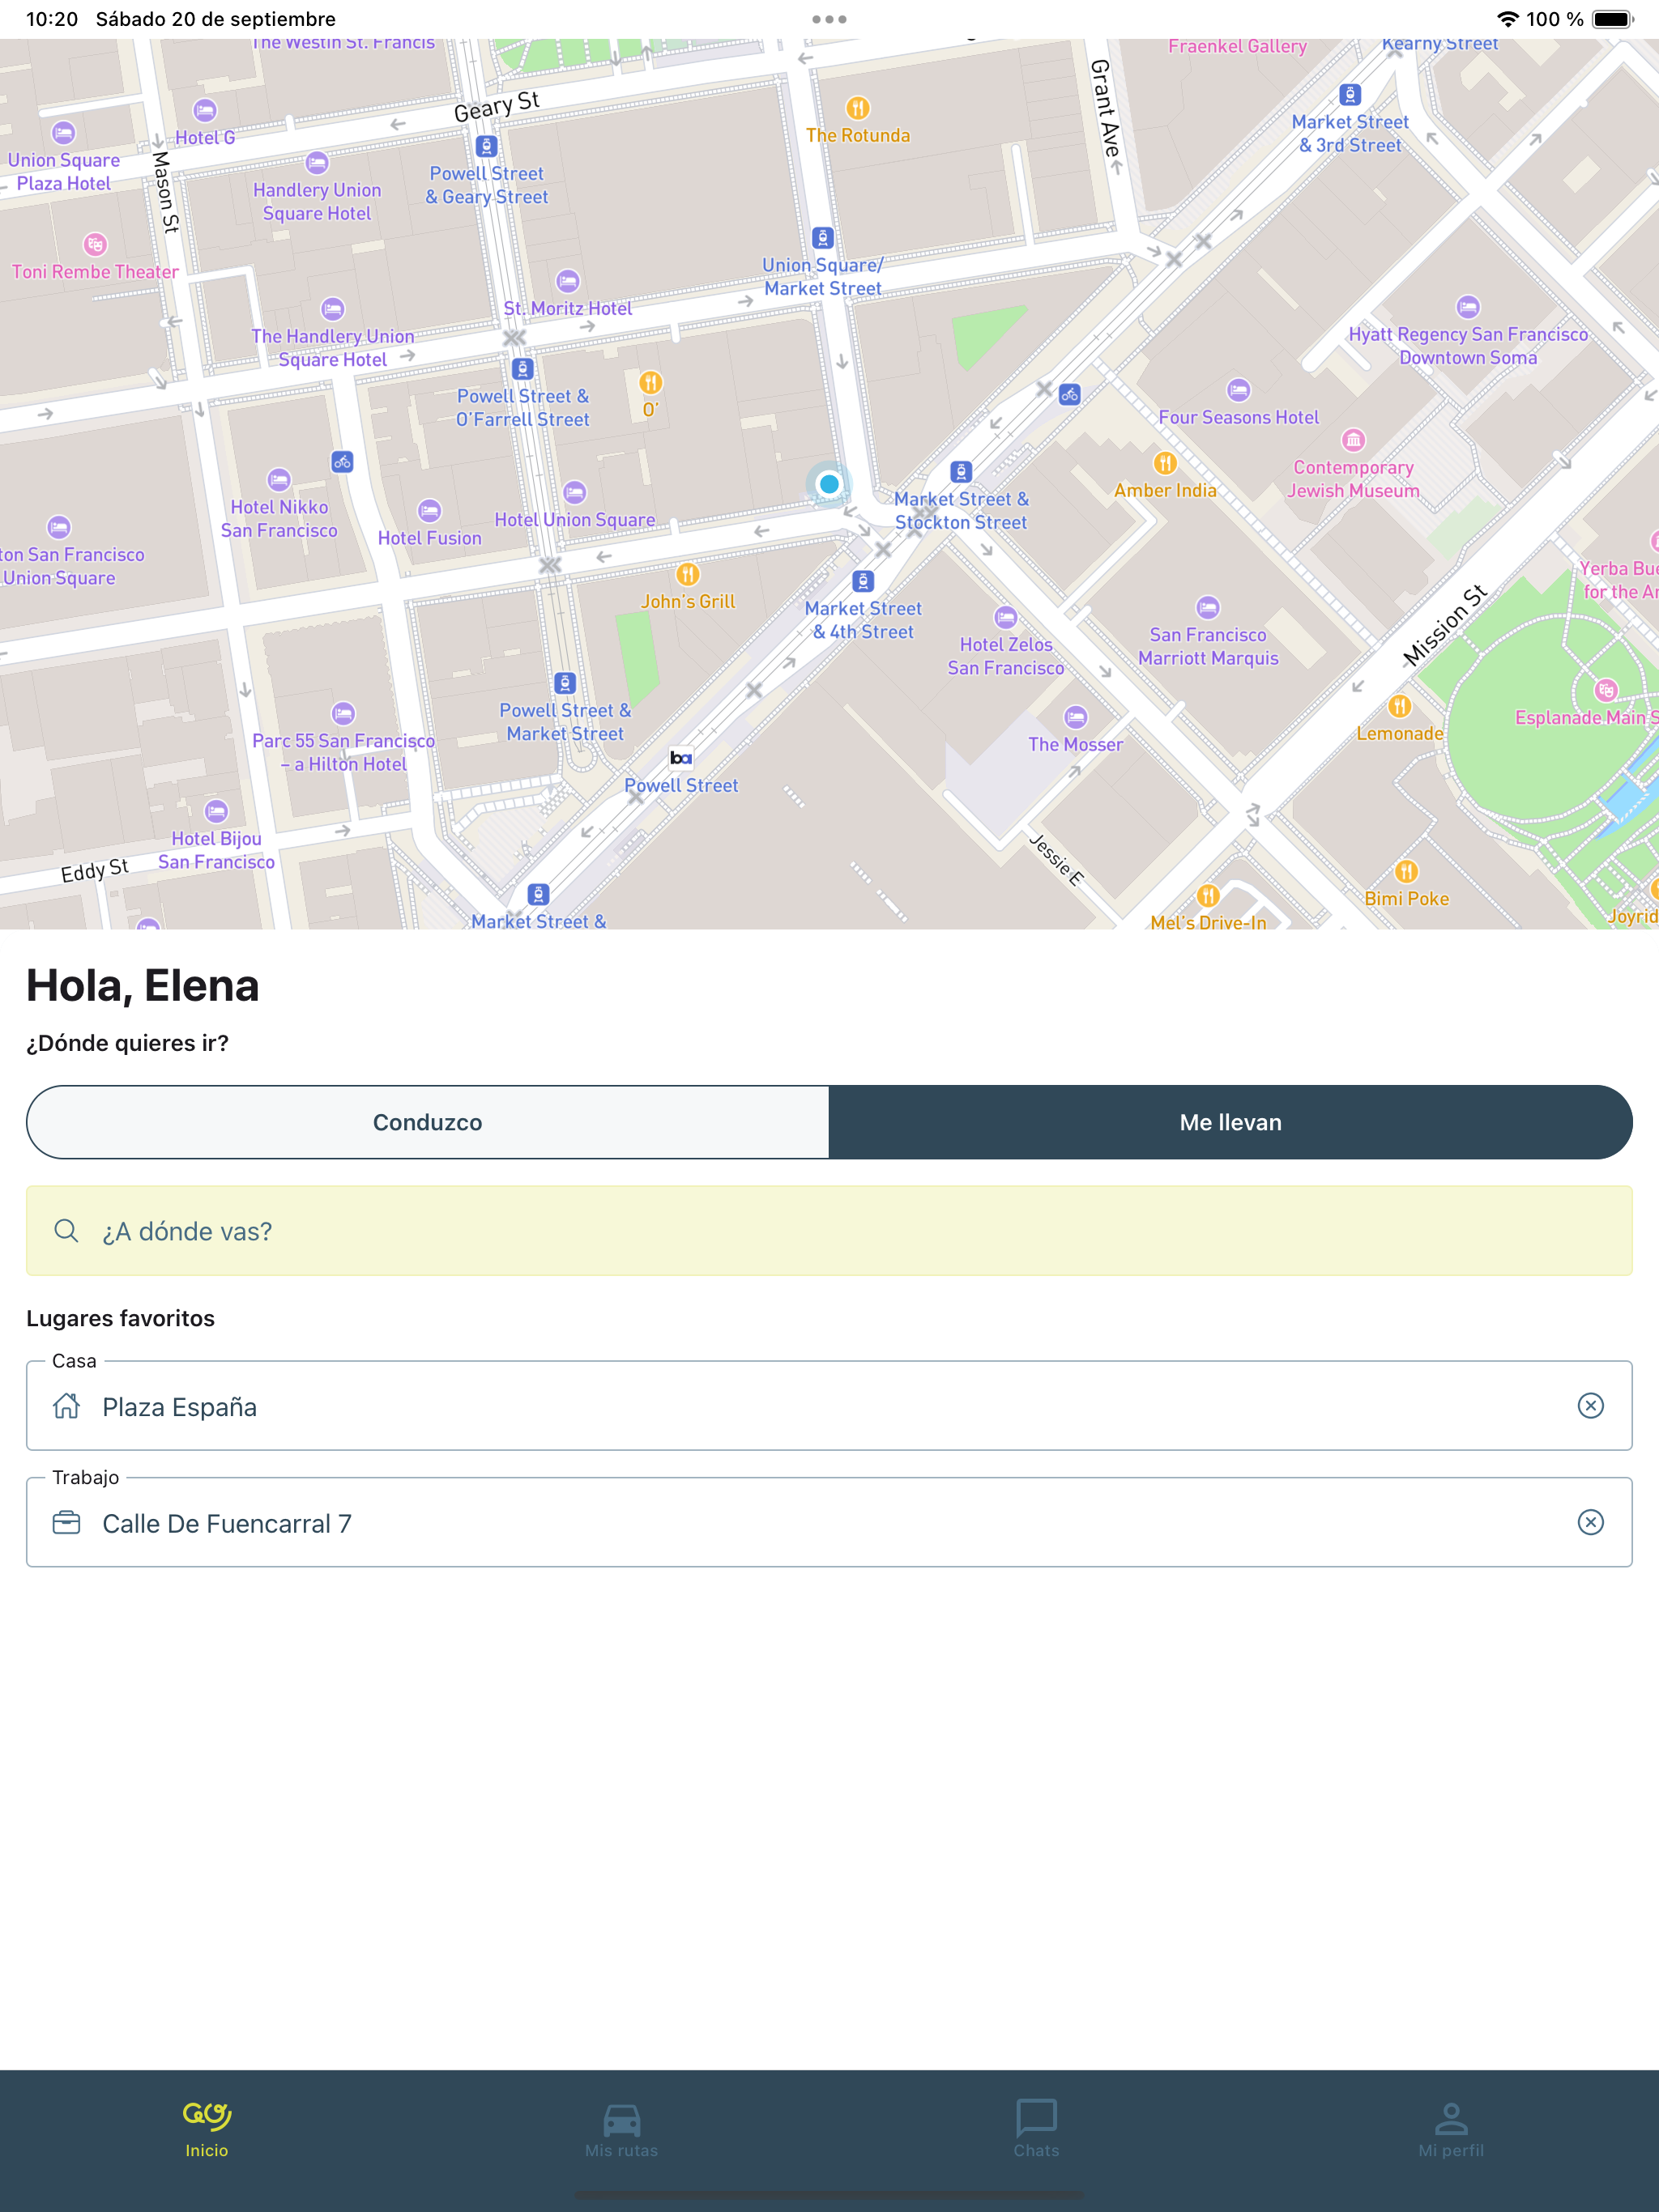
Task: Open the three-dot multitasking menu
Action: click(829, 19)
